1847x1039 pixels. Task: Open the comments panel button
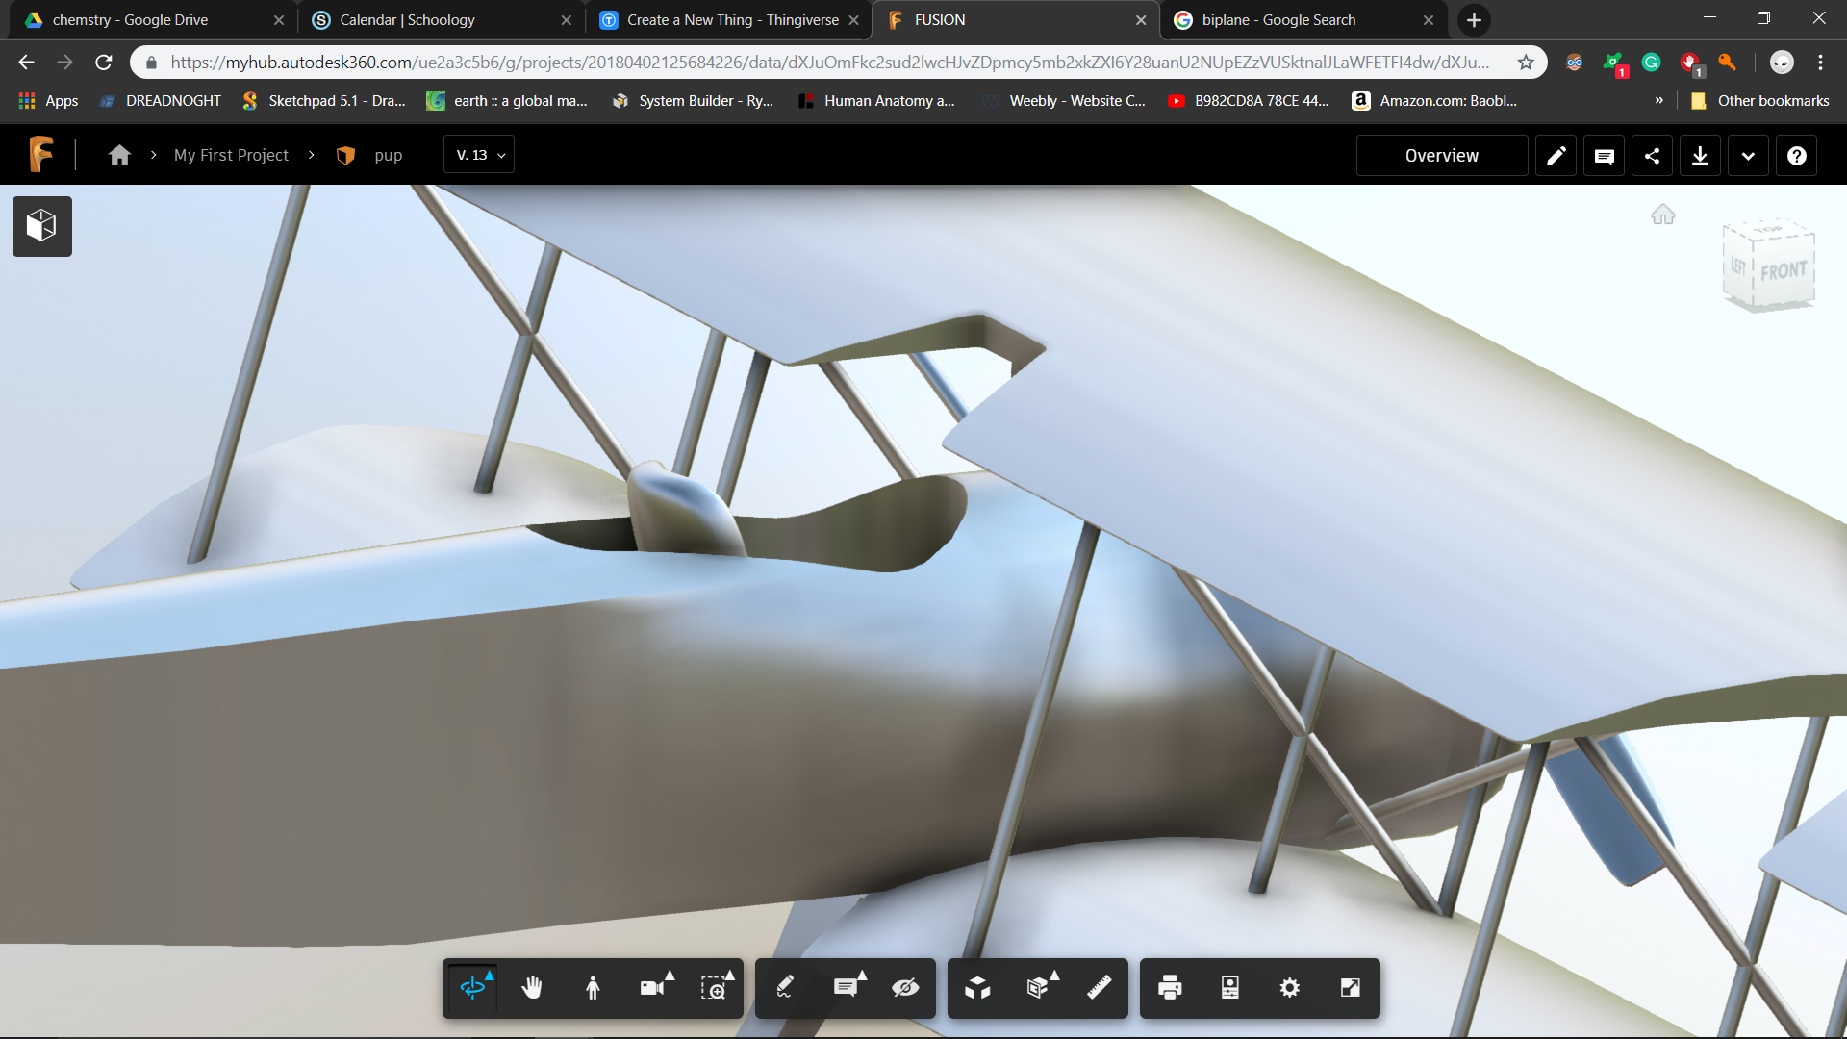pyautogui.click(x=1605, y=156)
